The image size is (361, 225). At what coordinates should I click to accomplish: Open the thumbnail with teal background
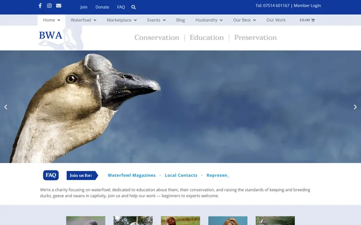(x=228, y=221)
